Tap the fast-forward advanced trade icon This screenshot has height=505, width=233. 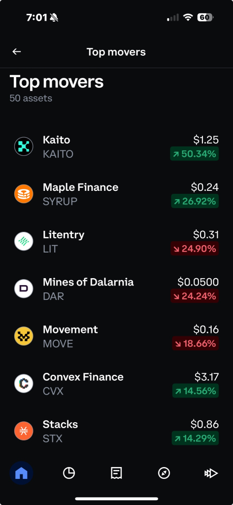pos(211,473)
